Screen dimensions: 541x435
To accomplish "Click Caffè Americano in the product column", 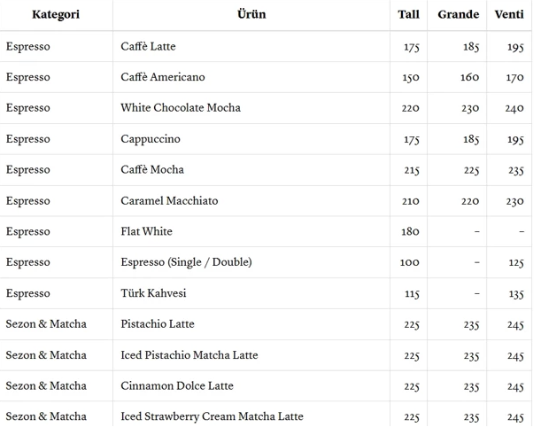I will [162, 77].
